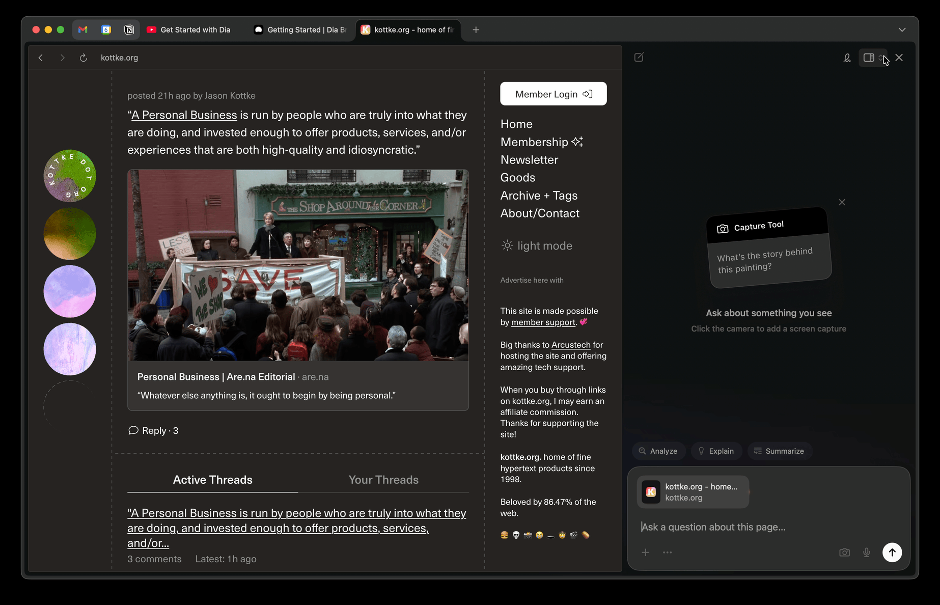Visit the Arcustech link
Viewport: 940px width, 605px height.
click(571, 345)
